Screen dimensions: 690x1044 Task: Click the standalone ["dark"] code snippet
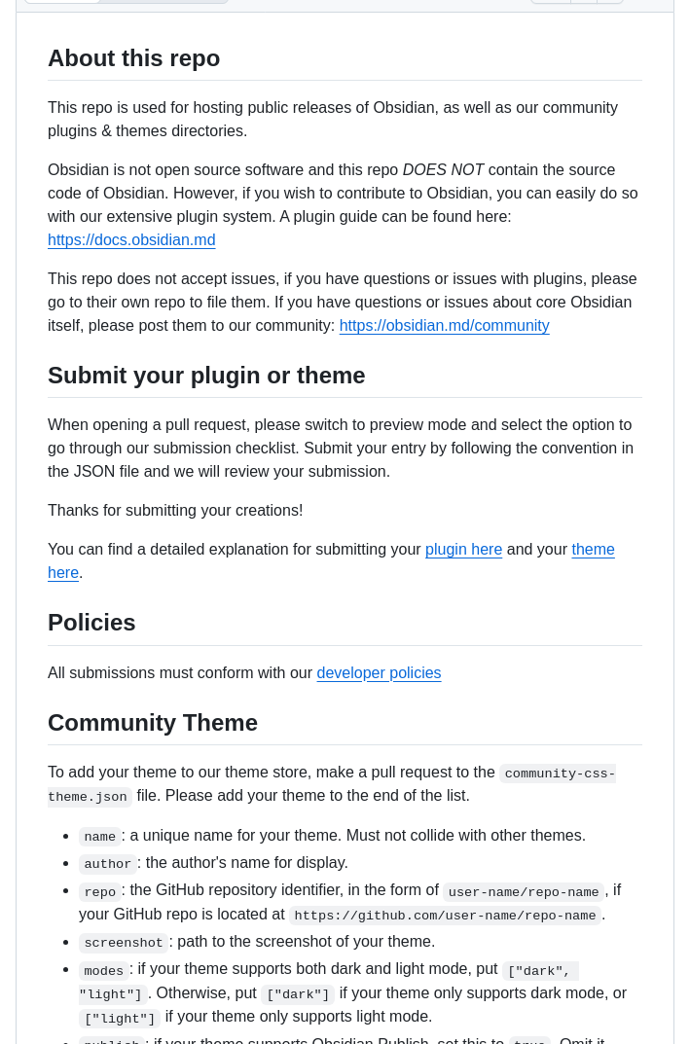tap(298, 994)
